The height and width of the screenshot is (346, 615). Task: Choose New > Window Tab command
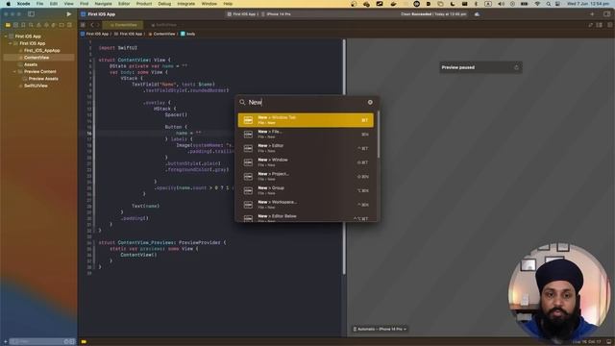tap(306, 120)
